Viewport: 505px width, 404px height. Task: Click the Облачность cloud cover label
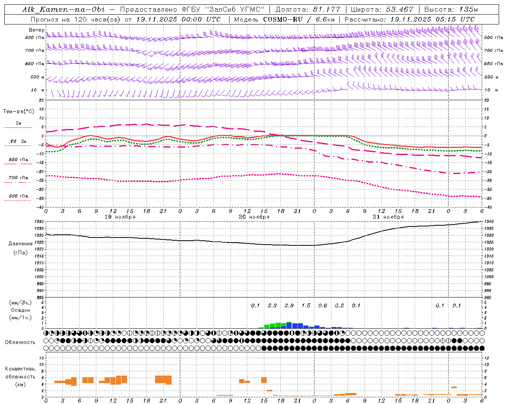[x=20, y=342]
